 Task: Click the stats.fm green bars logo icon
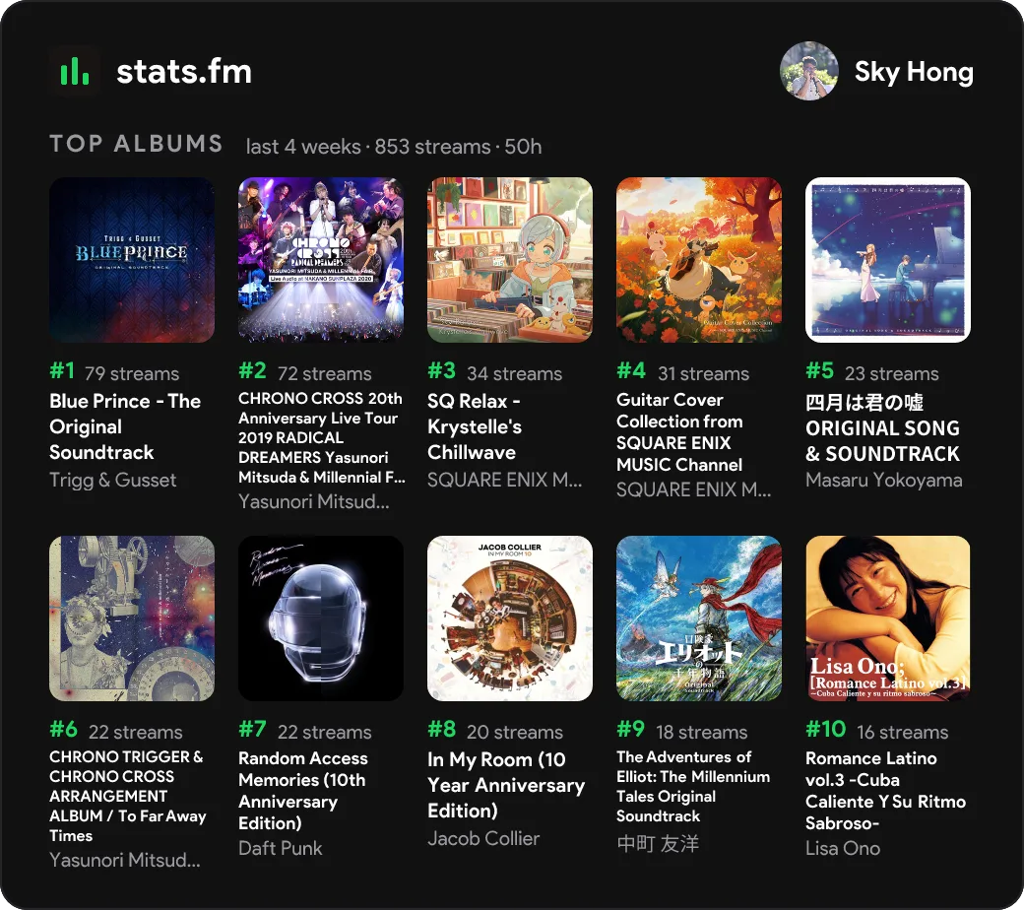(x=75, y=71)
